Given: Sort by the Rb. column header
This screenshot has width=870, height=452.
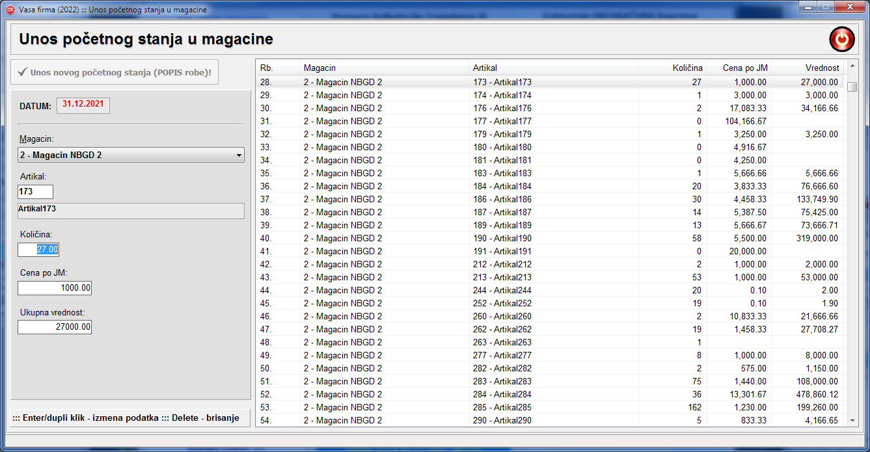Looking at the screenshot, I should click(278, 68).
